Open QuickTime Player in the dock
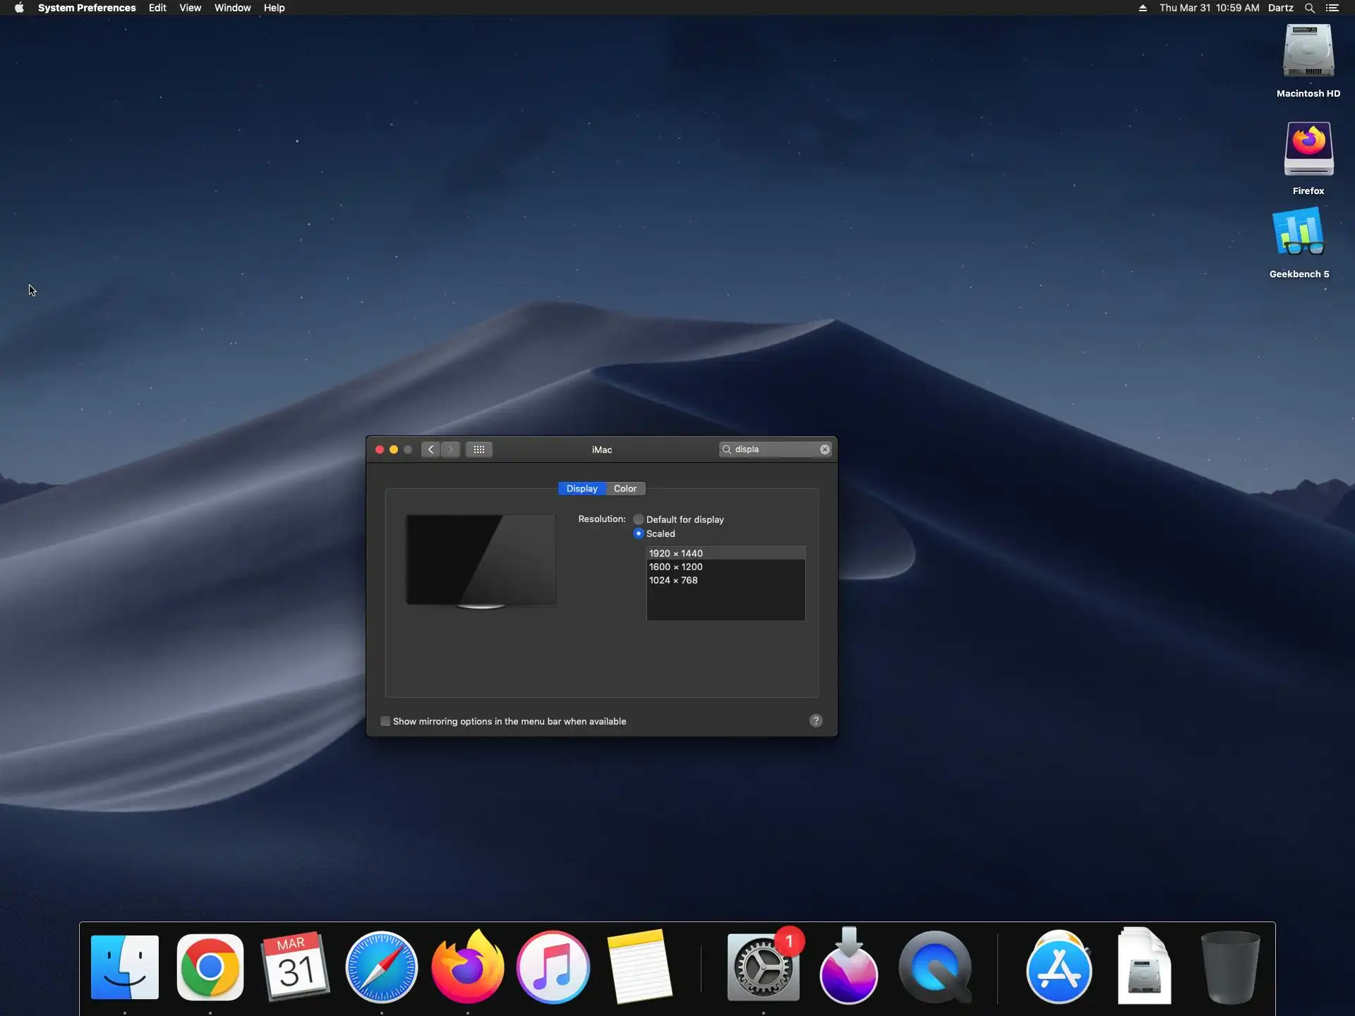 point(934,967)
